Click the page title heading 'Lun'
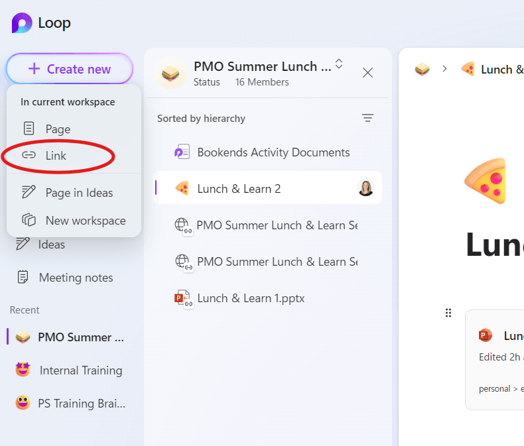The height and width of the screenshot is (446, 524). pos(495,245)
